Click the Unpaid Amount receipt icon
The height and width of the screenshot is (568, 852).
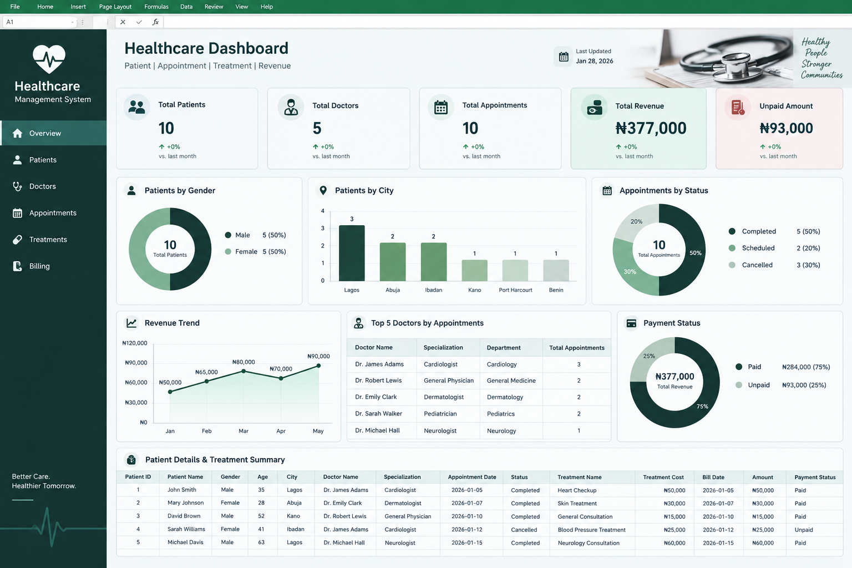(738, 107)
